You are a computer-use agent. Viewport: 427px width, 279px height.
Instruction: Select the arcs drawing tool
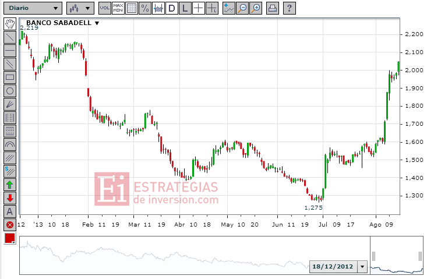(10, 144)
